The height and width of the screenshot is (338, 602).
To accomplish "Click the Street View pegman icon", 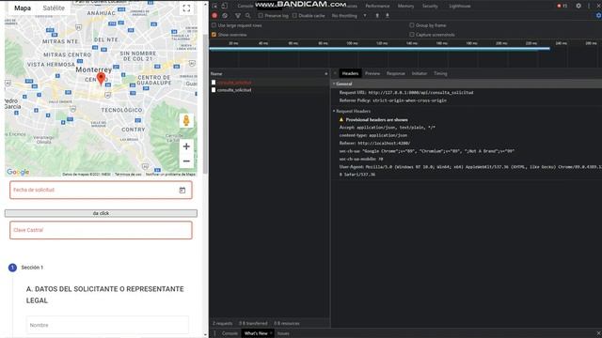I will pos(186,121).
